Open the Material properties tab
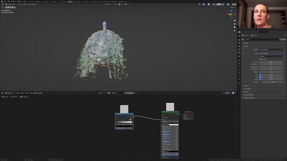 click(x=239, y=80)
